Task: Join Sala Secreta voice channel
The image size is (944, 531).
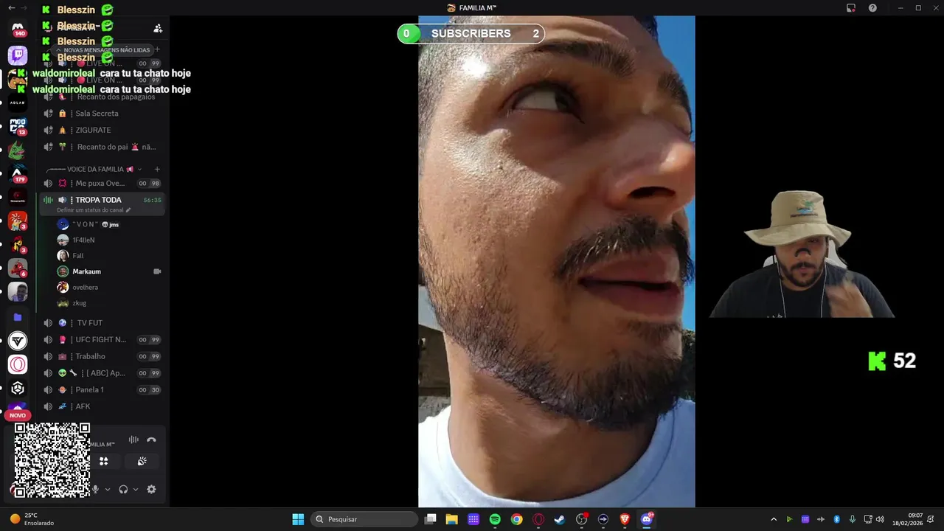Action: coord(103,114)
